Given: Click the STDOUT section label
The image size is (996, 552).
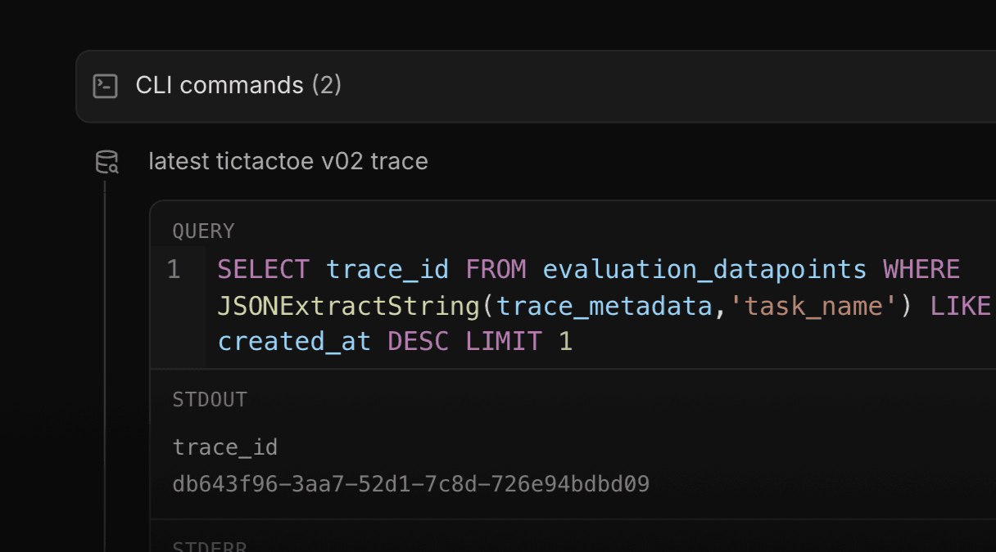Looking at the screenshot, I should [210, 400].
